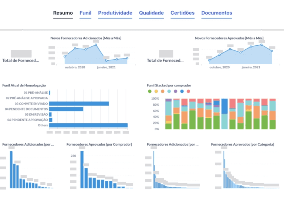Click the 06 PENDENTE APROVAÇÃO bar
Screen dimensions: 284x201
[51, 120]
